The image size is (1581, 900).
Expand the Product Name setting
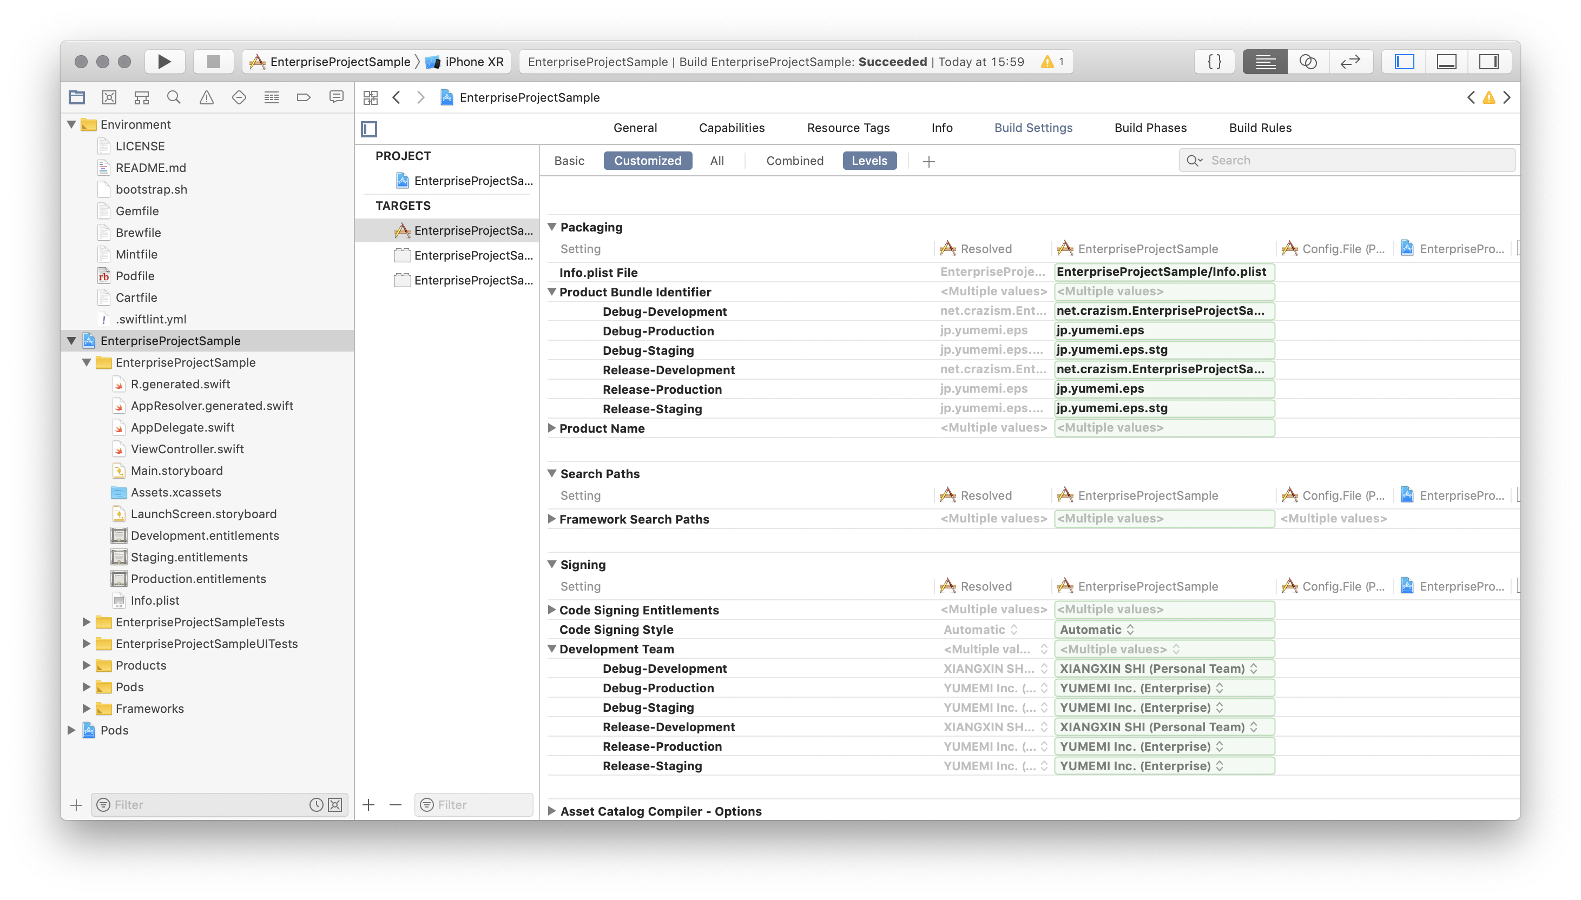tap(552, 428)
